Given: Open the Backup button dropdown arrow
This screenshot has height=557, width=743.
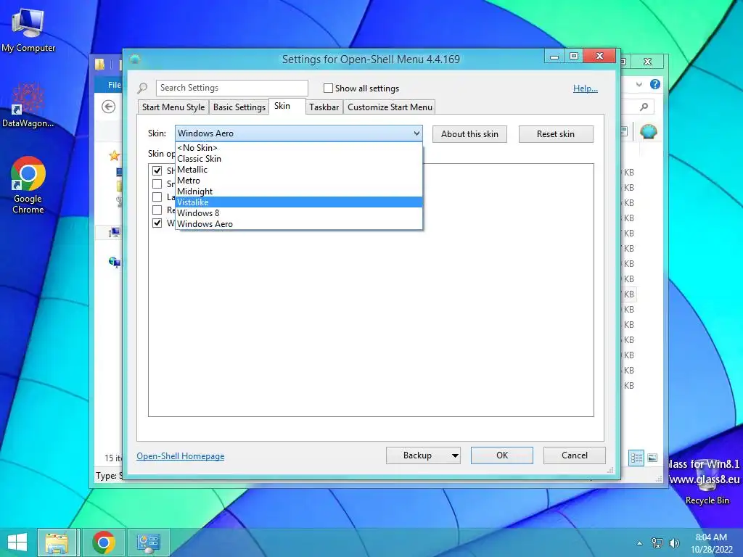Looking at the screenshot, I should pos(455,455).
